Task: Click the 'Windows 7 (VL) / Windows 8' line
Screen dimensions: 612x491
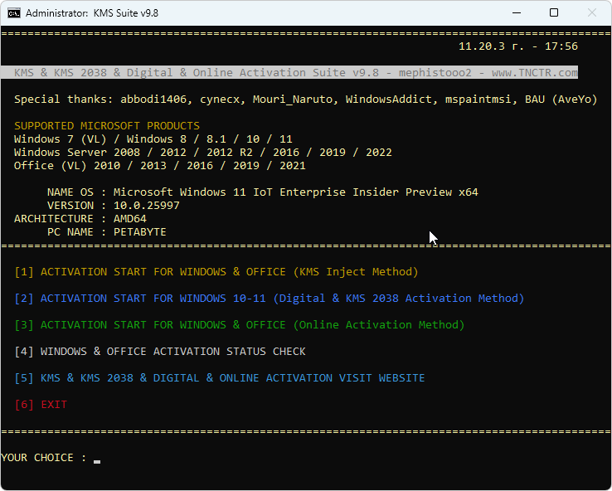Action: [153, 139]
